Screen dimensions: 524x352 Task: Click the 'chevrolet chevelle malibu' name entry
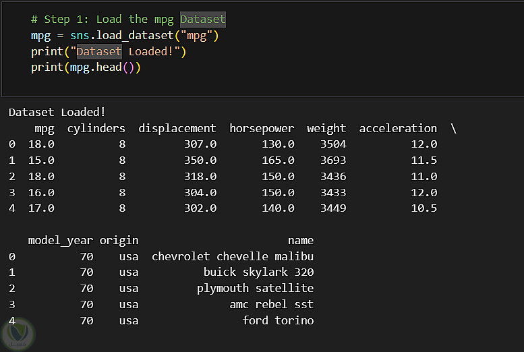pos(233,256)
